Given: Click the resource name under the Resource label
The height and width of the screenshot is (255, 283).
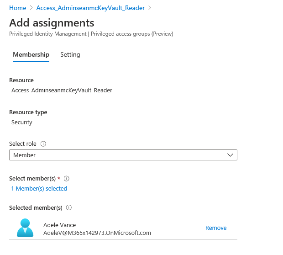Looking at the screenshot, I should (x=62, y=90).
